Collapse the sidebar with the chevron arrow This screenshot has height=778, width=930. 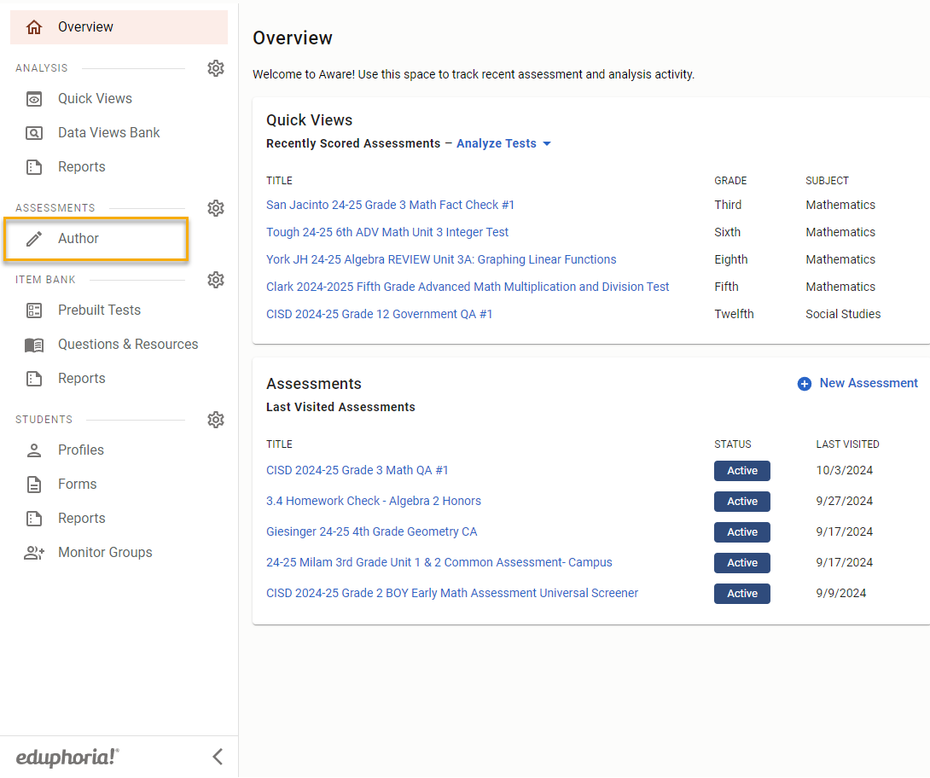pos(218,757)
